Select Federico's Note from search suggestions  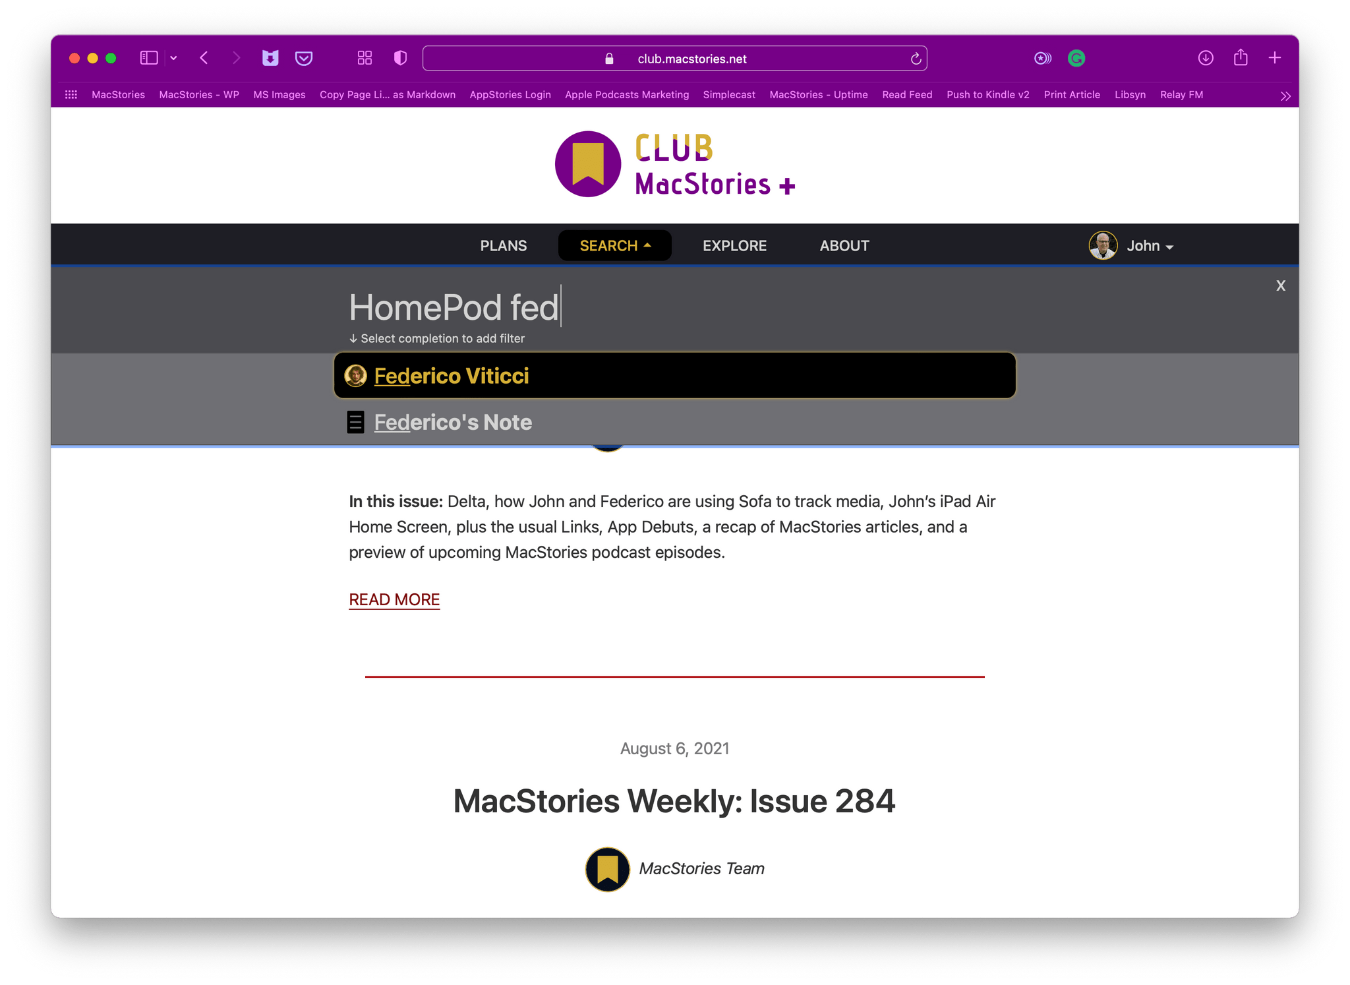click(x=454, y=423)
